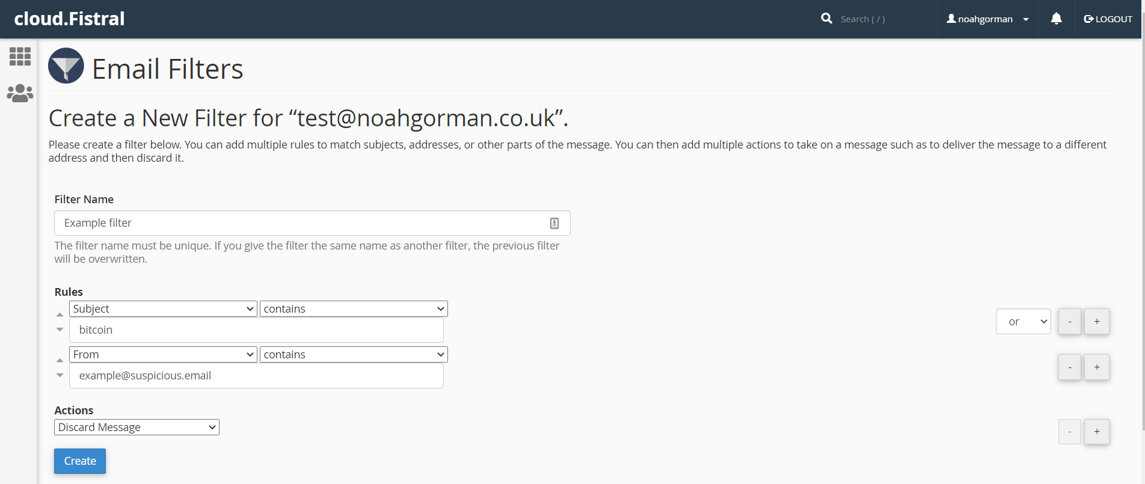
Task: Expand the 'or' rule operator dropdown
Action: pos(1023,322)
